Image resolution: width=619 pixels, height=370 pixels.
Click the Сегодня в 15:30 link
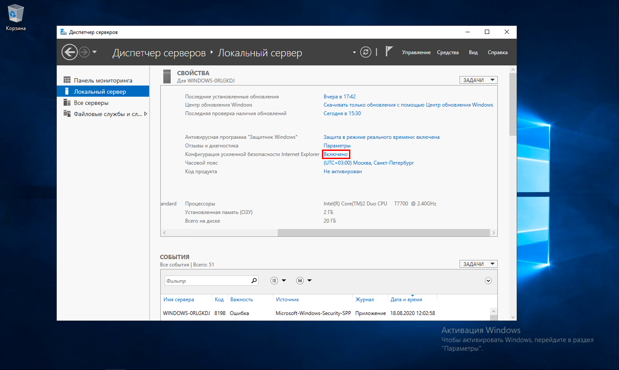point(342,113)
